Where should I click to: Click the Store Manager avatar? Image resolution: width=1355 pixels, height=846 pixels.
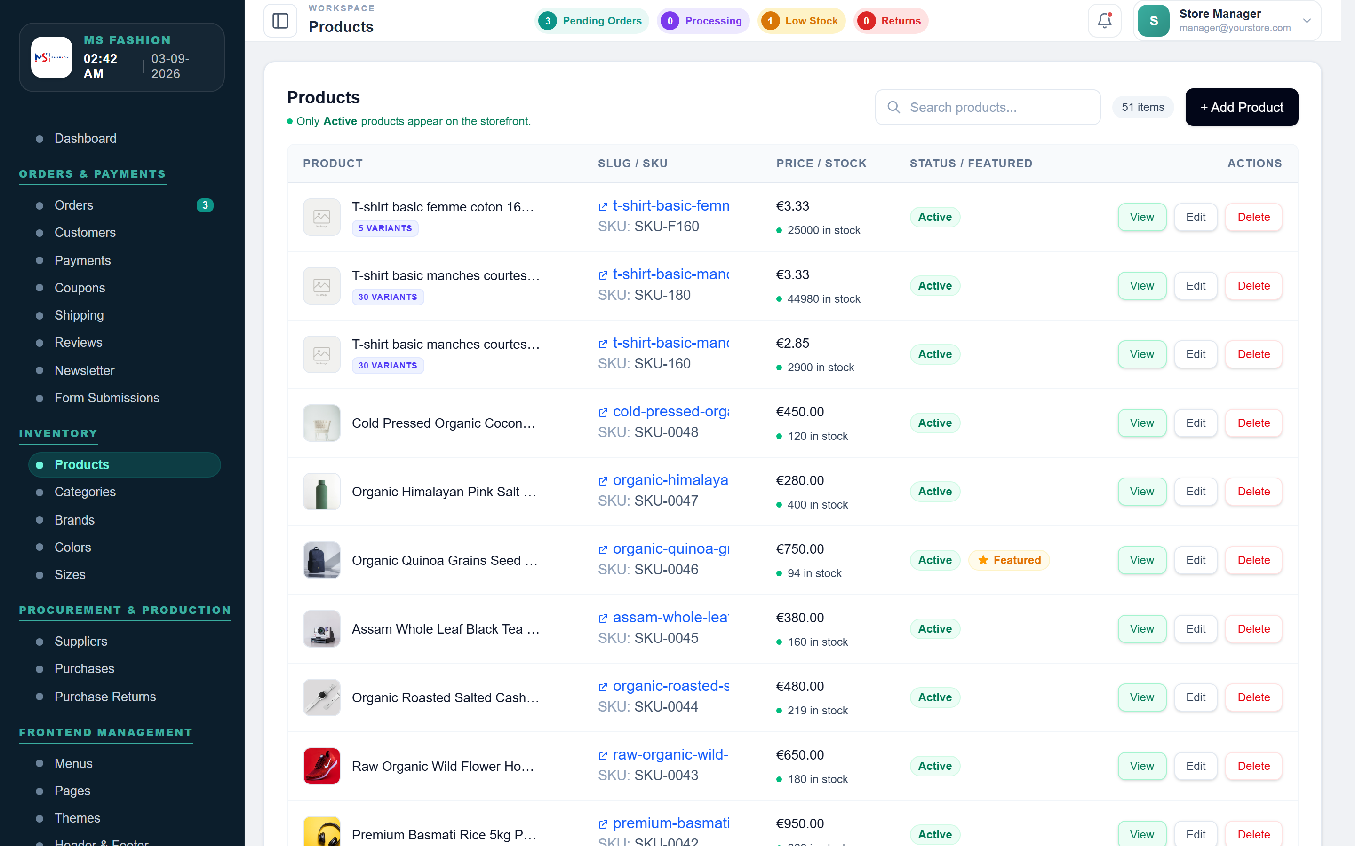pos(1154,21)
